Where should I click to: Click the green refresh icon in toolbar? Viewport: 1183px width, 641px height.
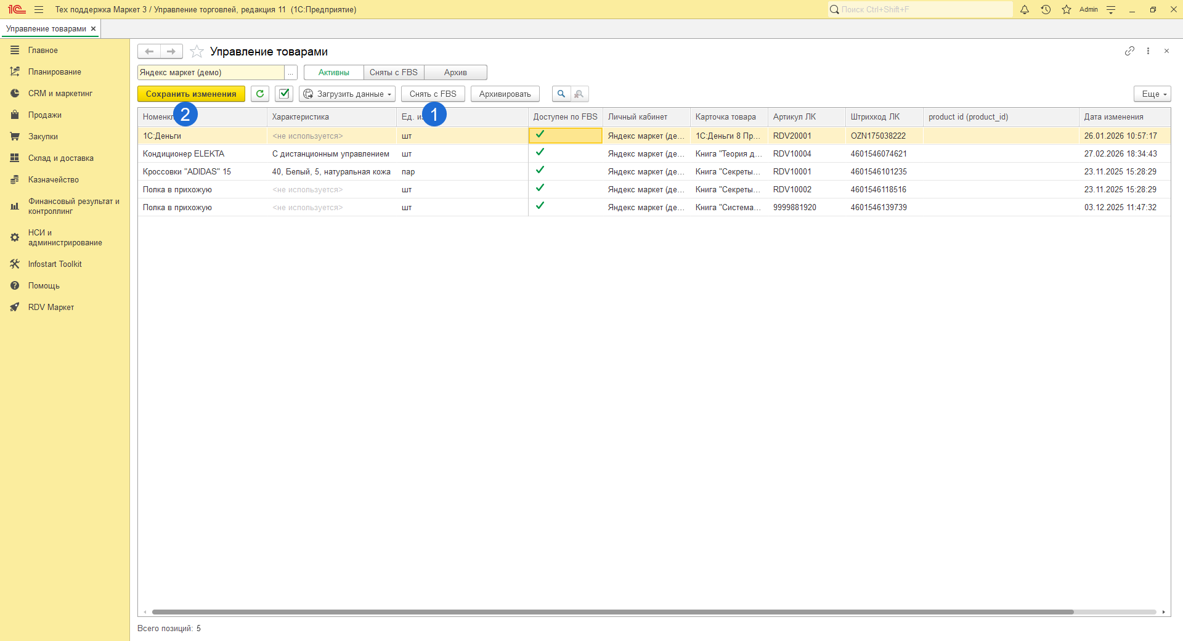[260, 94]
